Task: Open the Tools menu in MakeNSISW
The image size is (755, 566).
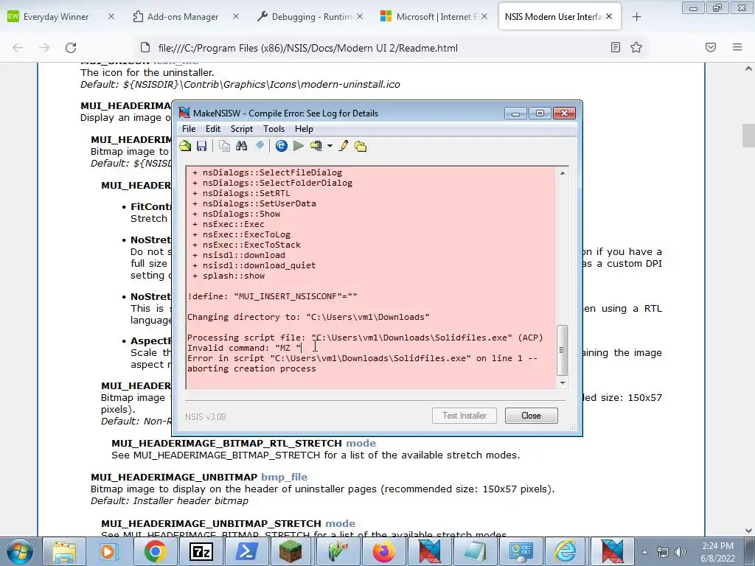Action: click(274, 129)
